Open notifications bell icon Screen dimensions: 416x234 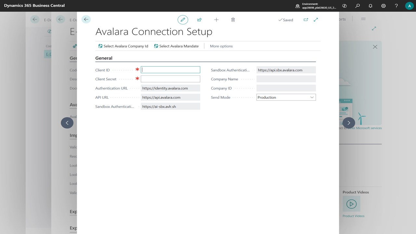pos(370,6)
